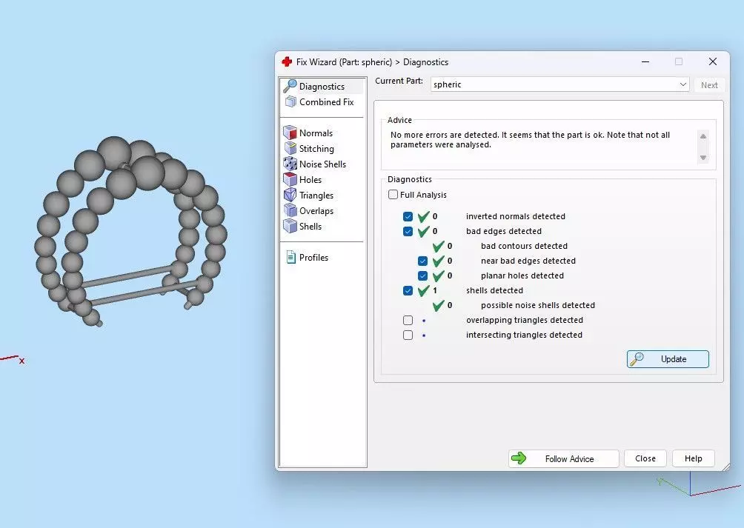The height and width of the screenshot is (528, 744).
Task: Uncheck bad edges detected checkbox
Action: coord(408,231)
